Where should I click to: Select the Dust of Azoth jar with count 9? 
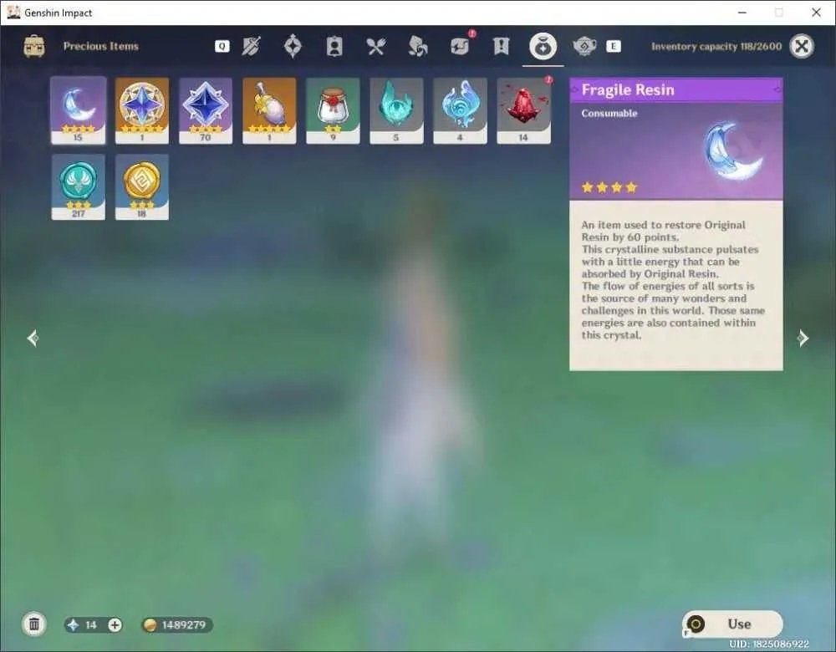[x=333, y=110]
